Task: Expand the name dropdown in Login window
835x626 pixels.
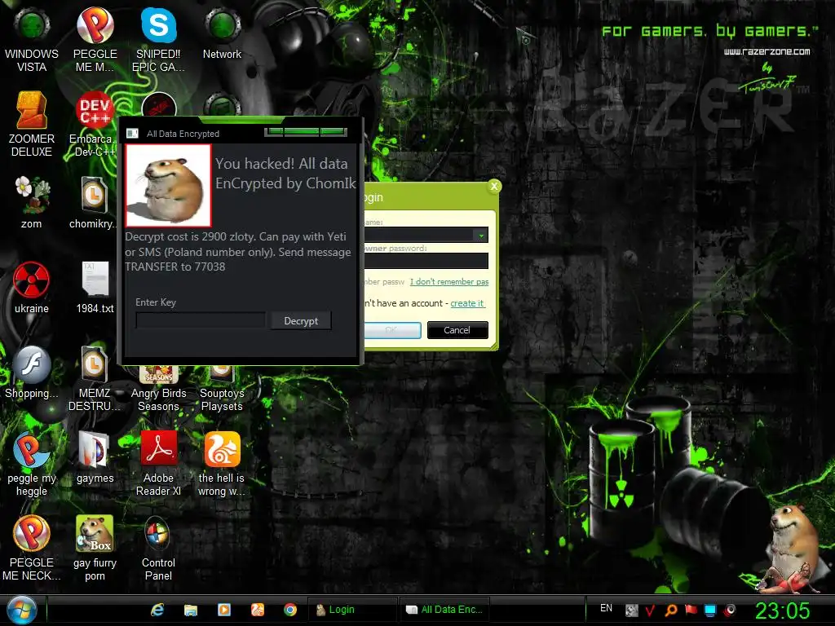Action: pyautogui.click(x=481, y=235)
